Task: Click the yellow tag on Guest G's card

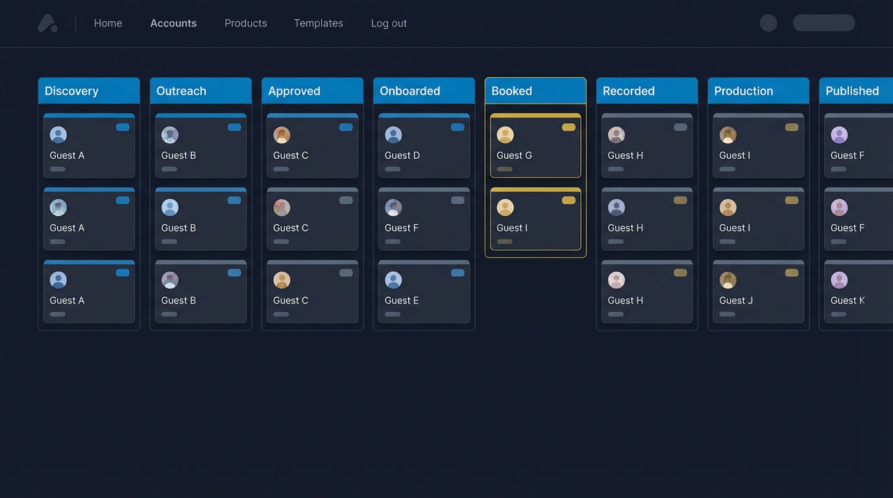Action: [x=569, y=127]
